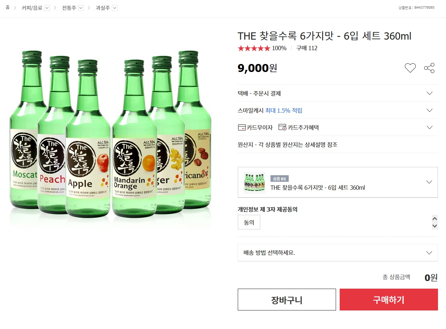The height and width of the screenshot is (329, 446).
Task: Click the 카드추가혜택 card icon
Action: pyautogui.click(x=282, y=127)
